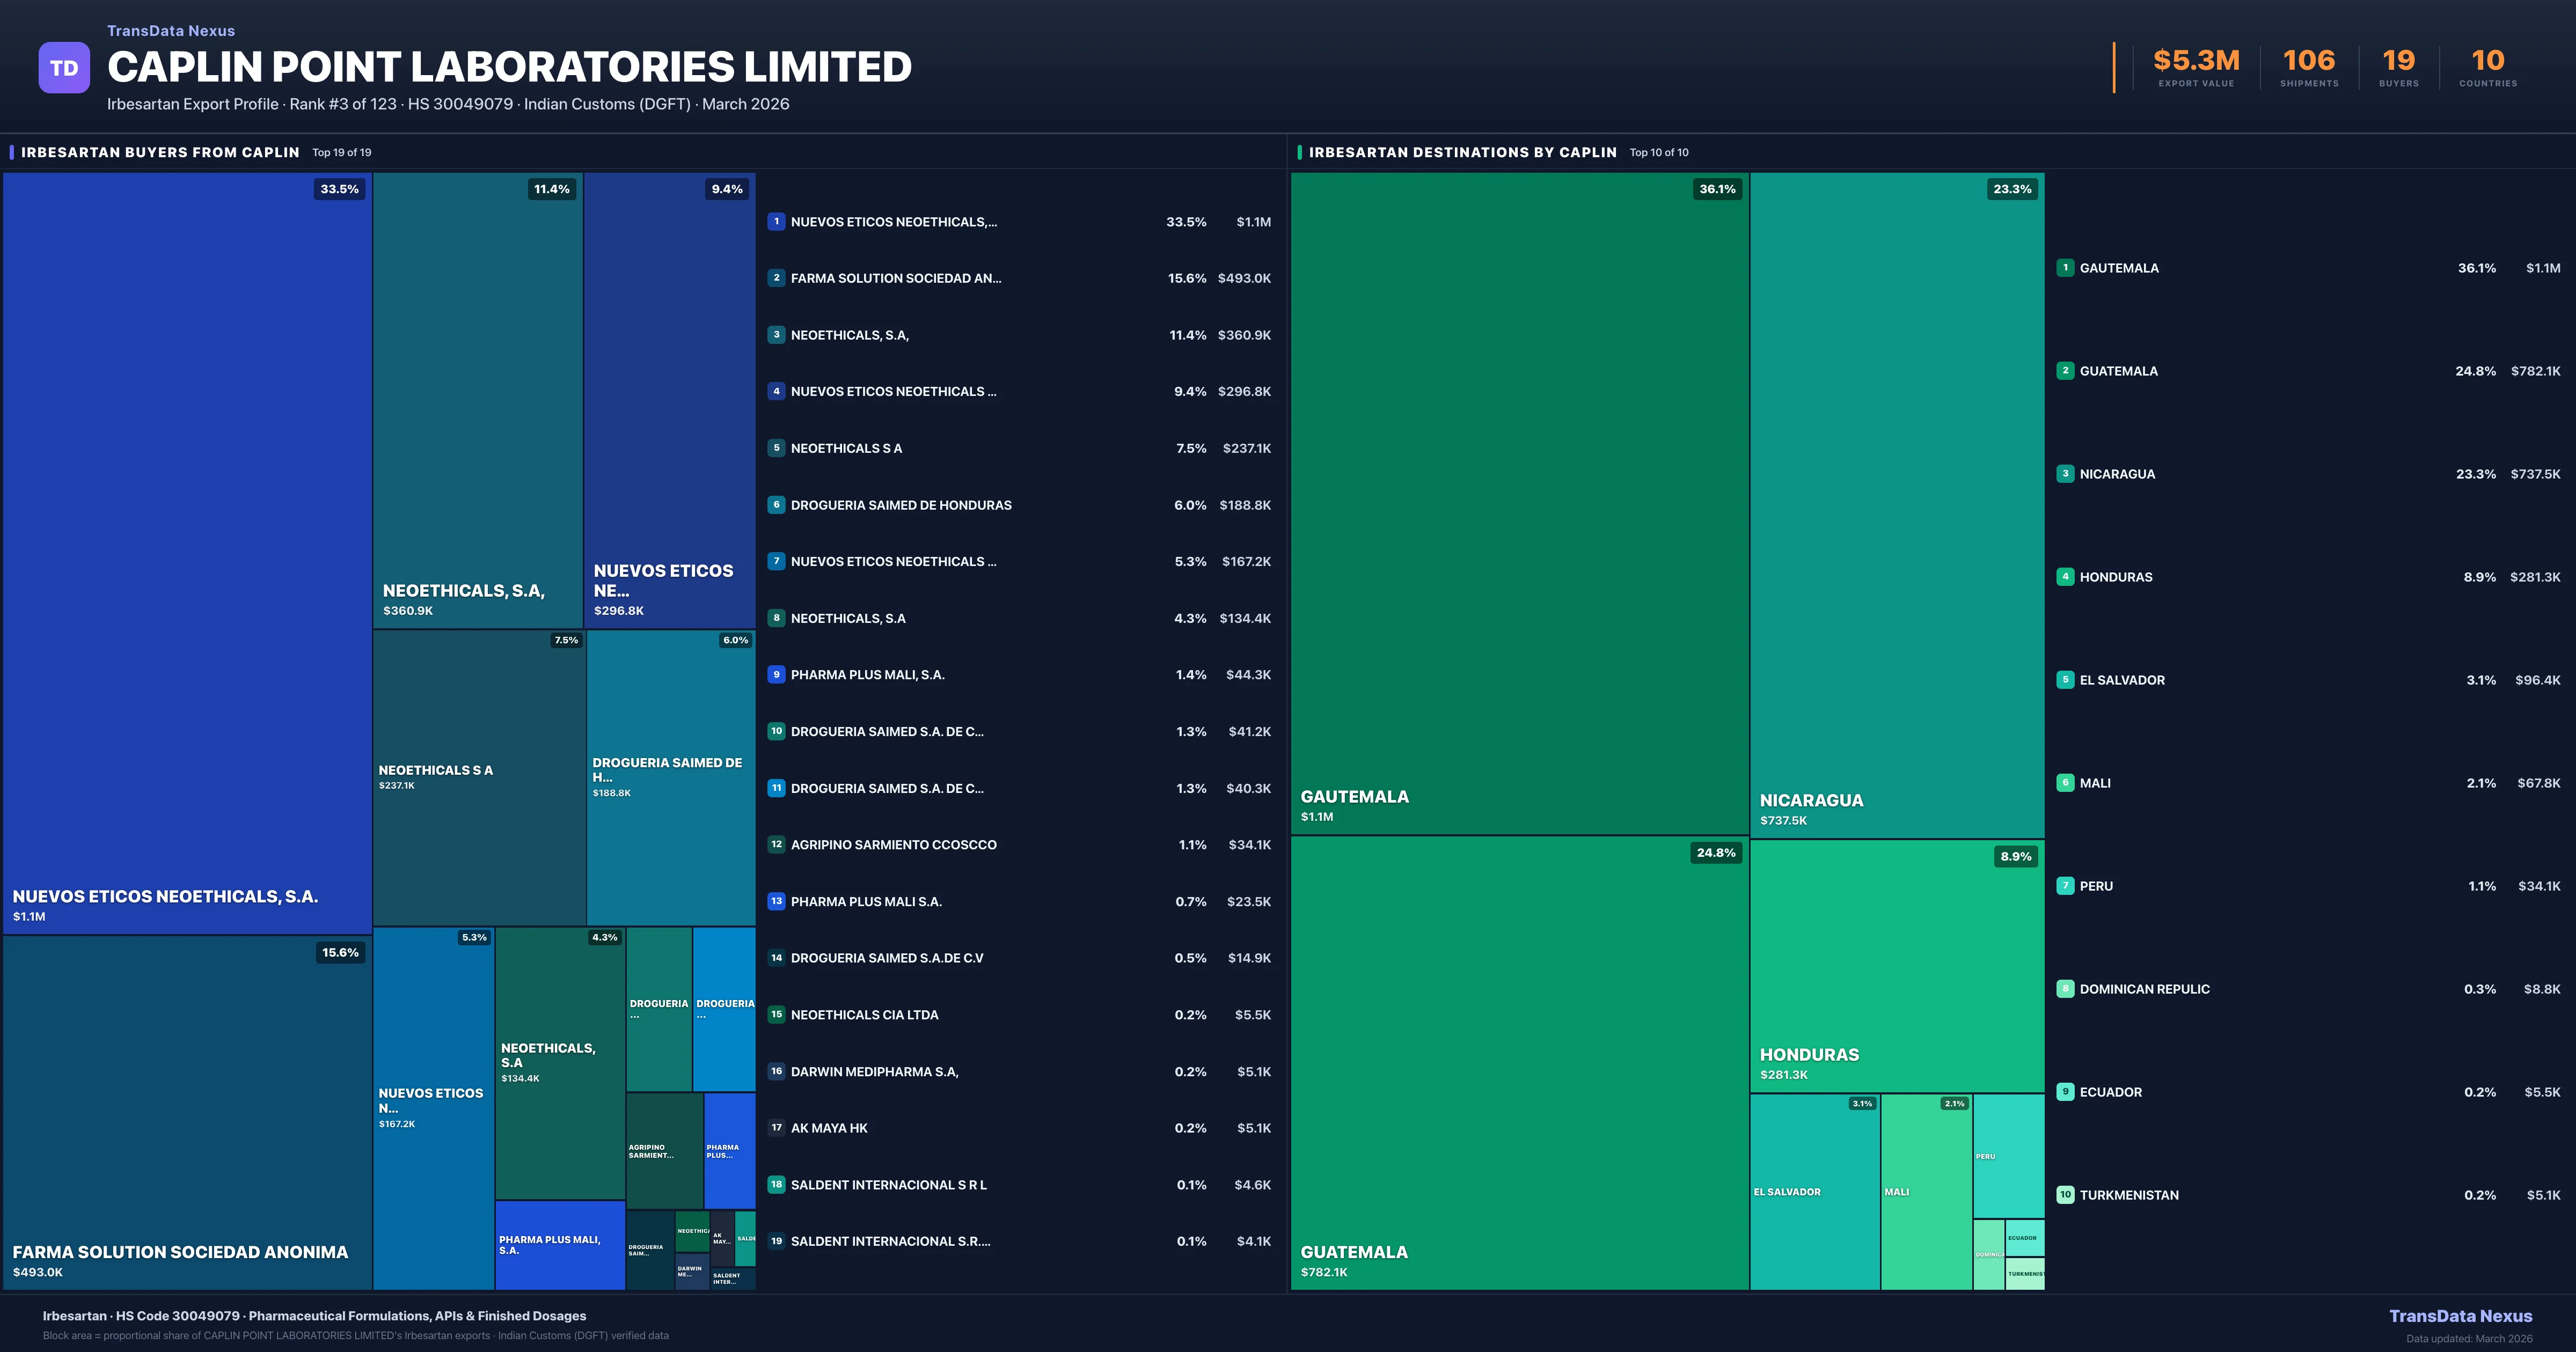Click the 8.9% badge on the HONDURAS block
This screenshot has height=1352, width=2576.
[x=2016, y=856]
